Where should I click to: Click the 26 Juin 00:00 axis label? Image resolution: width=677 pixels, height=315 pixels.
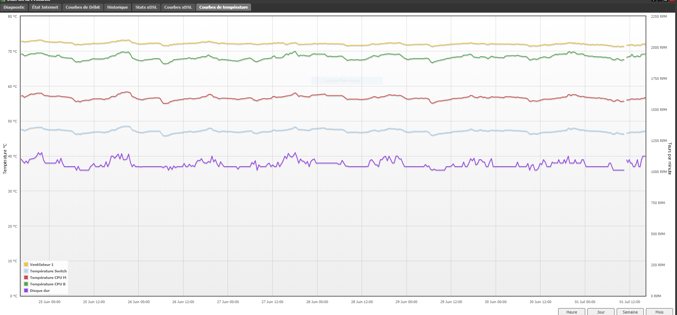pyautogui.click(x=139, y=302)
